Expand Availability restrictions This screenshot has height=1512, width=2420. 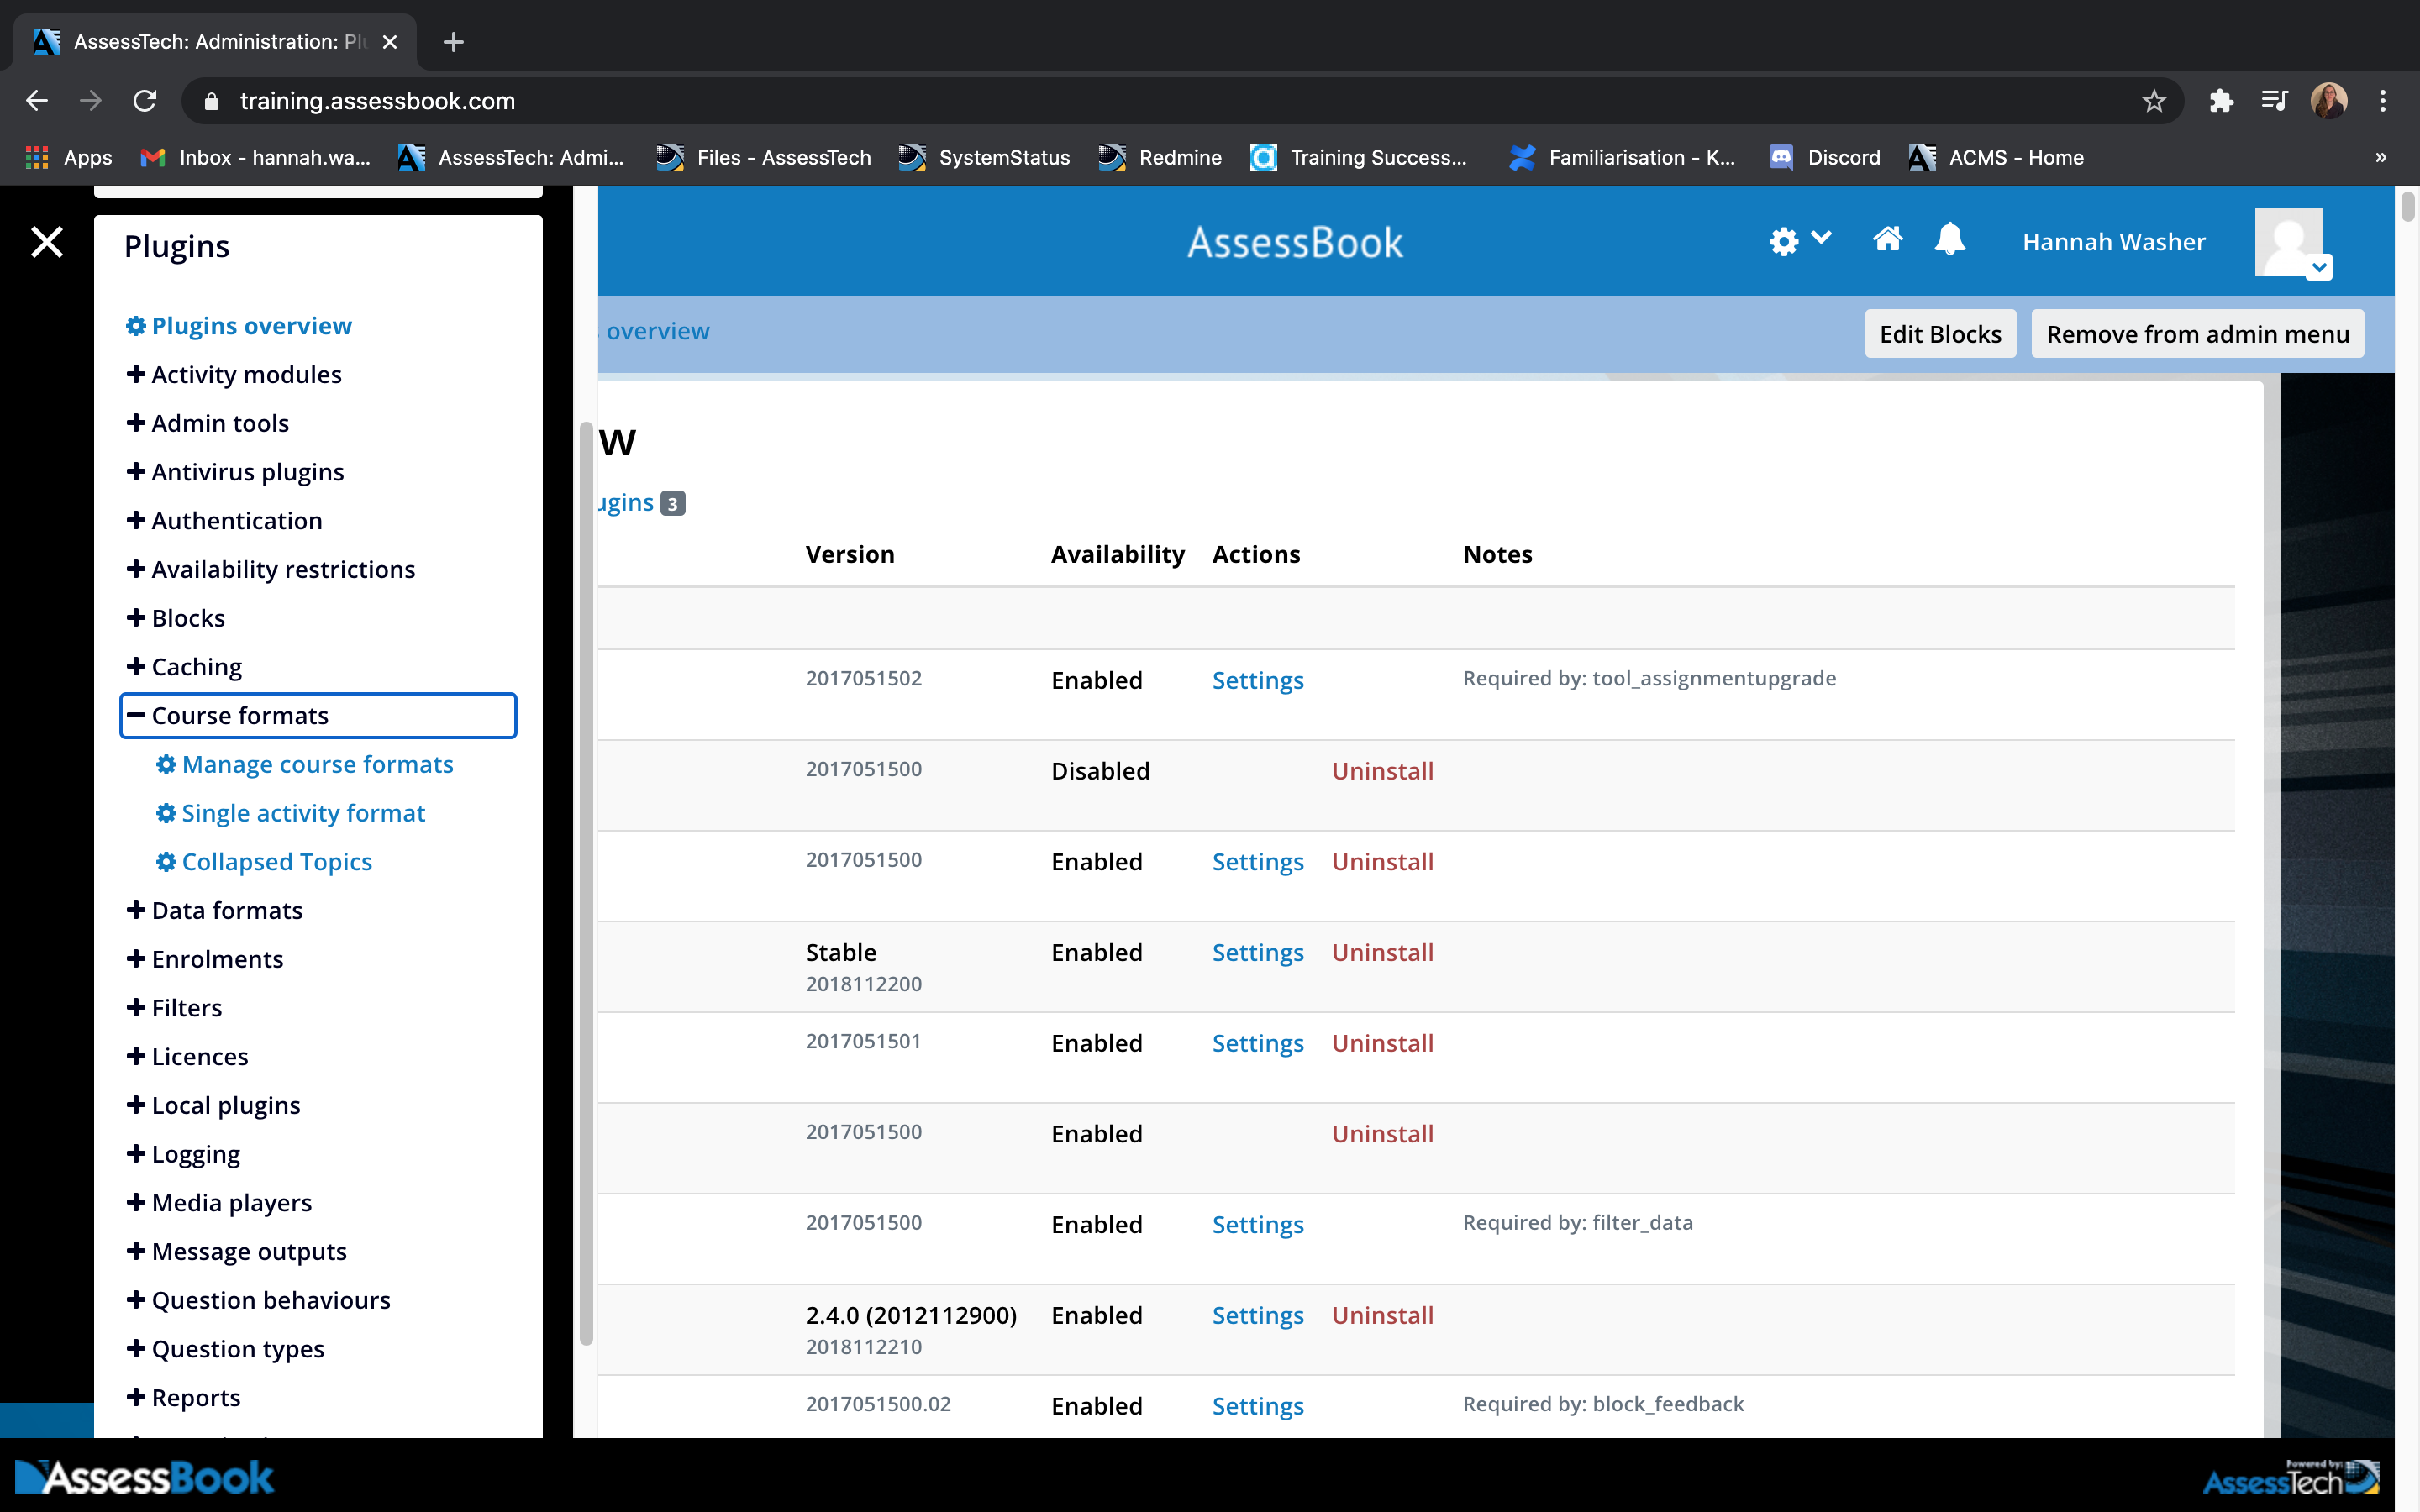[x=270, y=569]
